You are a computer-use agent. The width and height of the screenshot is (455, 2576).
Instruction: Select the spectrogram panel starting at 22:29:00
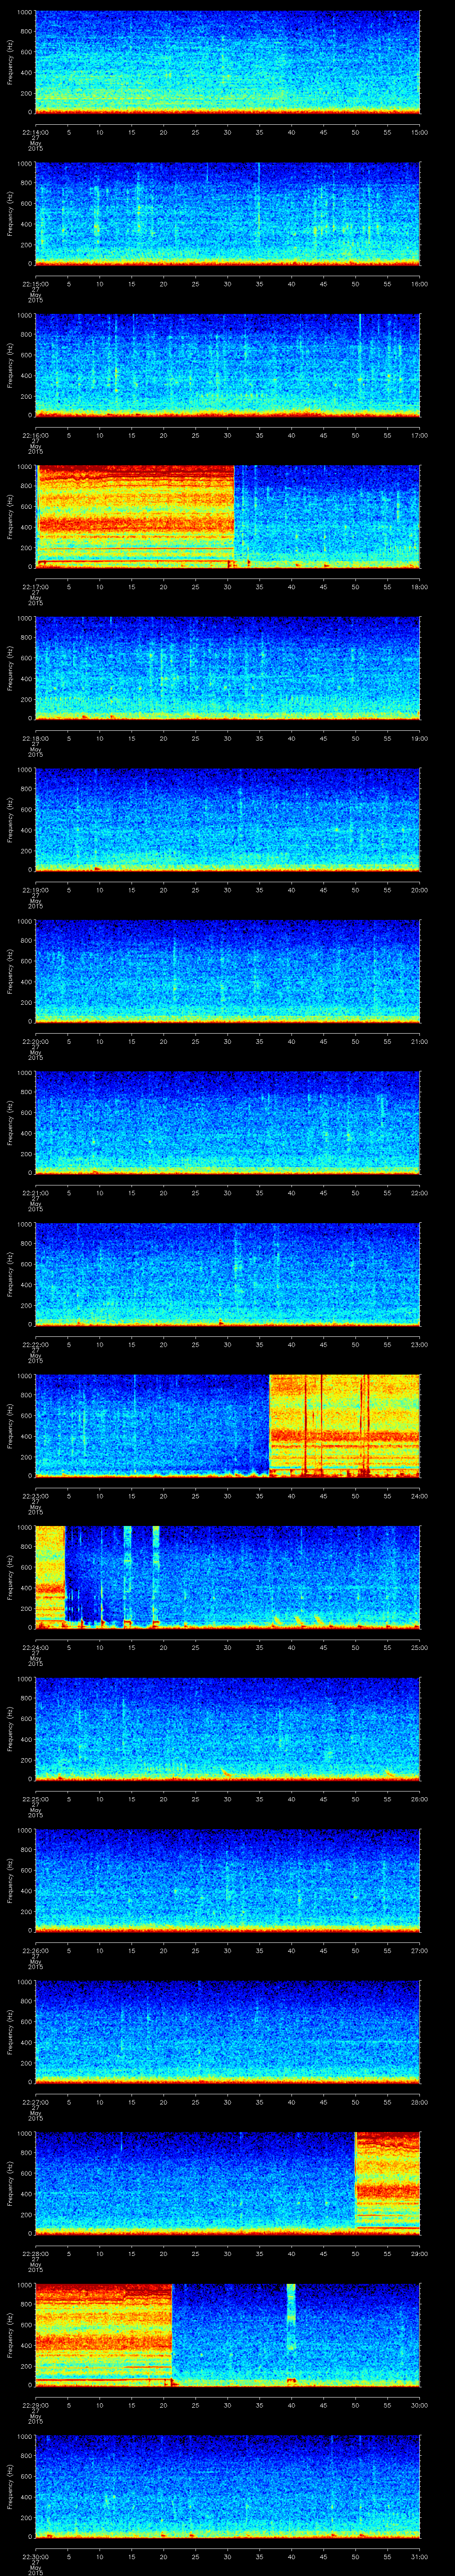click(228, 2334)
